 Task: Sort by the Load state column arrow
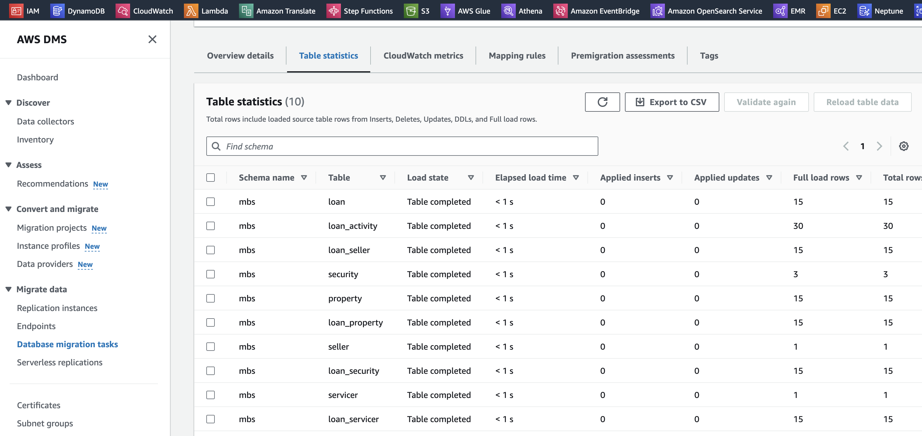pyautogui.click(x=471, y=178)
